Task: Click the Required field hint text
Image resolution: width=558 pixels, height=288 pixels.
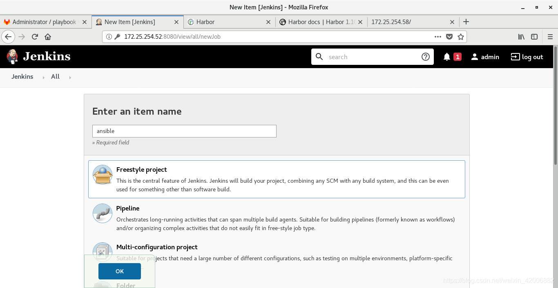Action: (x=111, y=142)
